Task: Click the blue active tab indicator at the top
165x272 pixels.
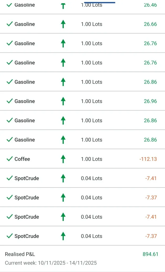Action: tap(99, 2)
